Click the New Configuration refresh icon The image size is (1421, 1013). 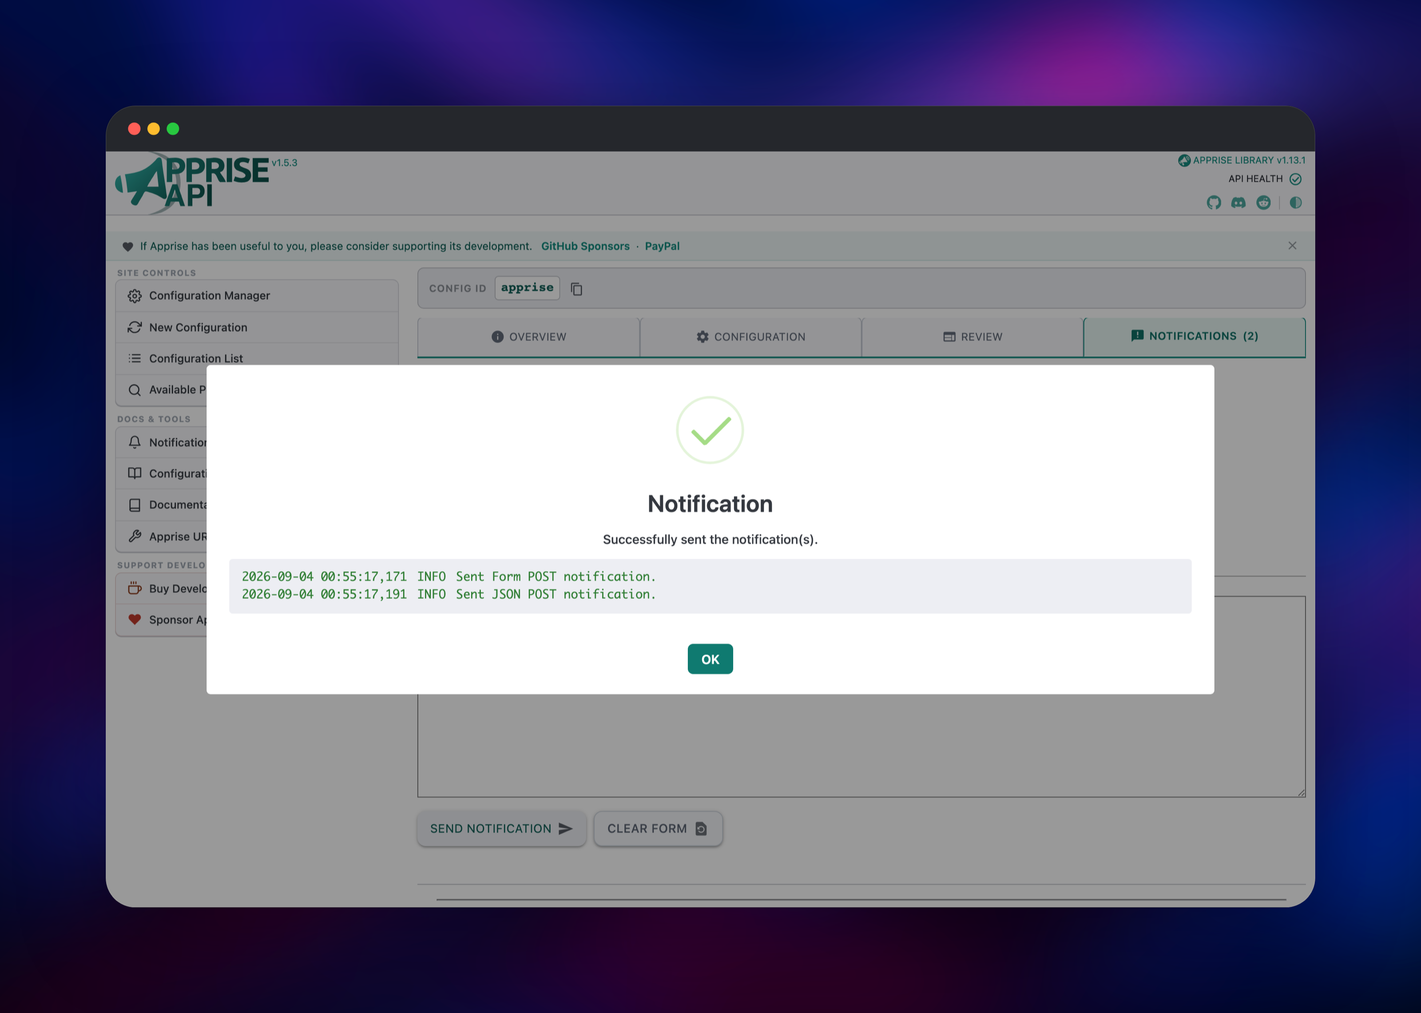click(x=135, y=327)
